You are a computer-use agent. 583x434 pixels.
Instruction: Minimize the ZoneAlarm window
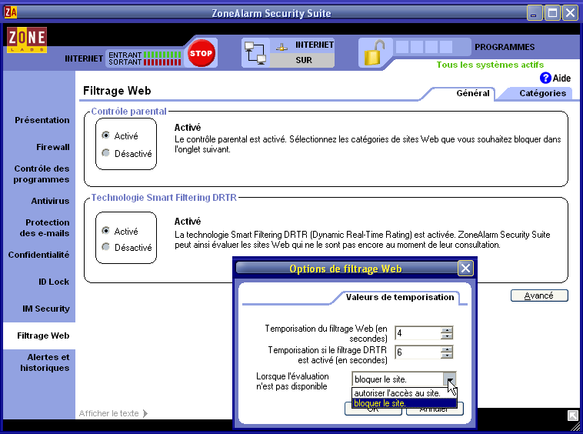534,13
